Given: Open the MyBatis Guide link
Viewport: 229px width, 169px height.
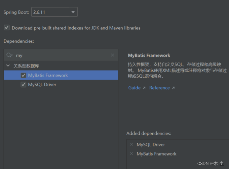Looking at the screenshot, I should pyautogui.click(x=135, y=88).
